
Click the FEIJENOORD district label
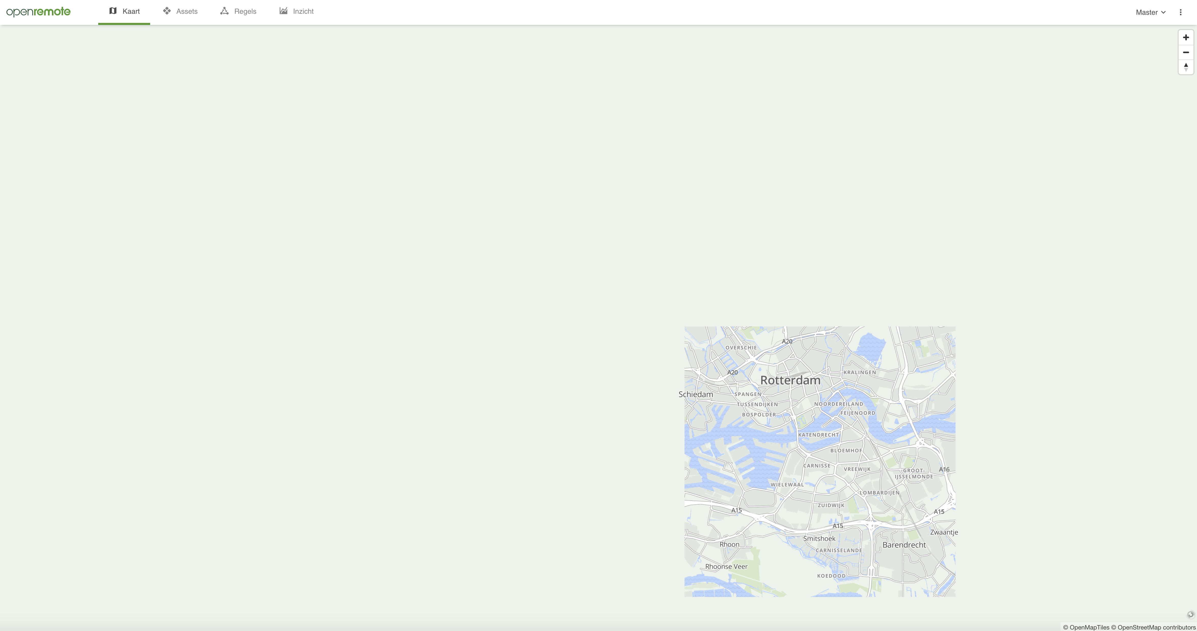pos(858,413)
